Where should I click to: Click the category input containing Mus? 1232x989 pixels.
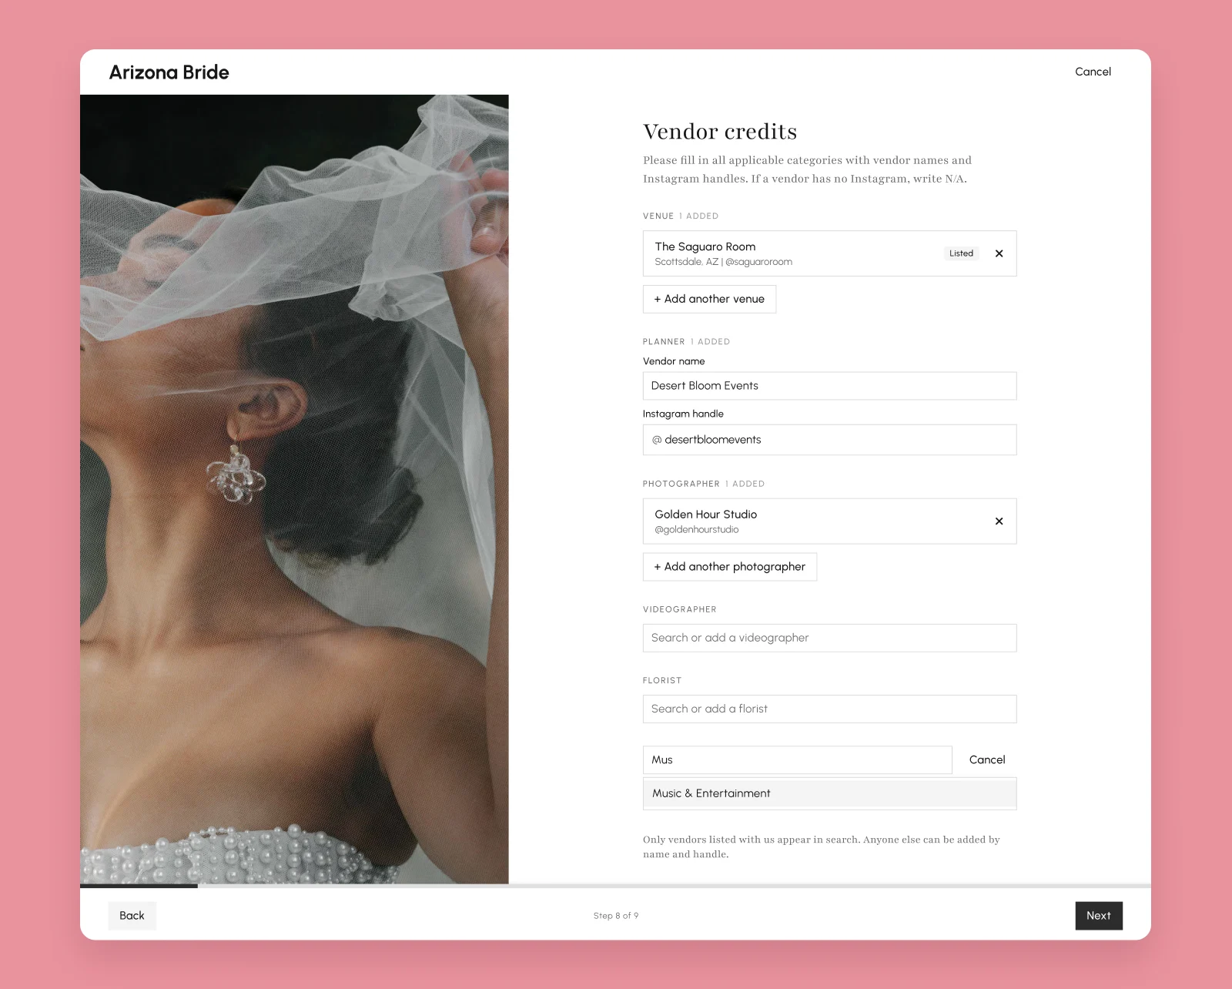tap(797, 759)
